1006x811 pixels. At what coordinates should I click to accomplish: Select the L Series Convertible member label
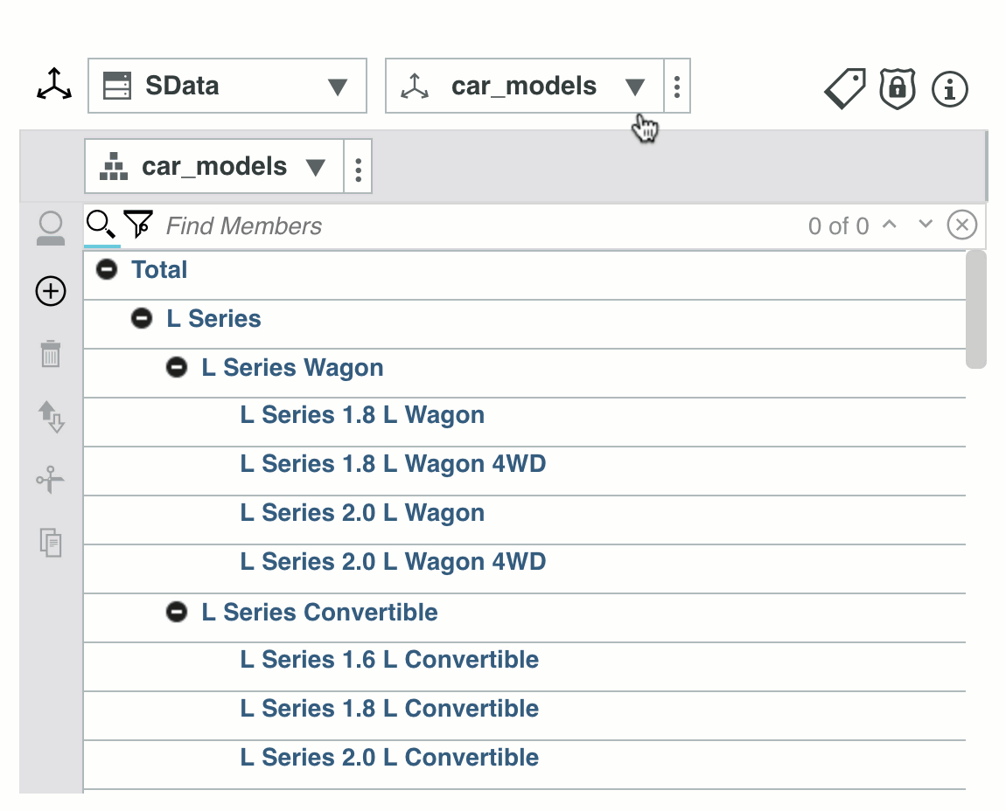(x=319, y=612)
